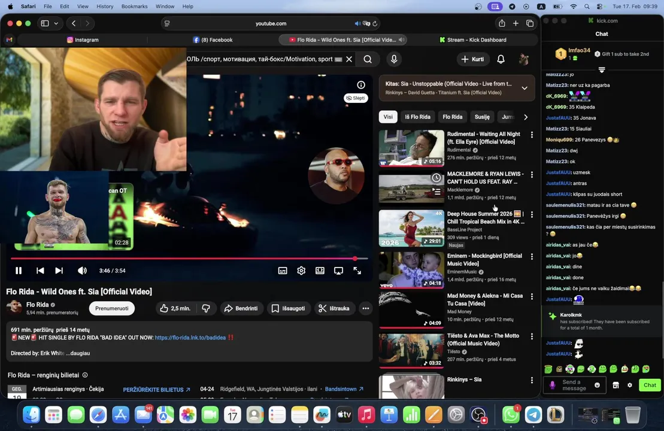Expand description with ...daugiau
Image resolution: width=664 pixels, height=431 pixels.
[78, 353]
